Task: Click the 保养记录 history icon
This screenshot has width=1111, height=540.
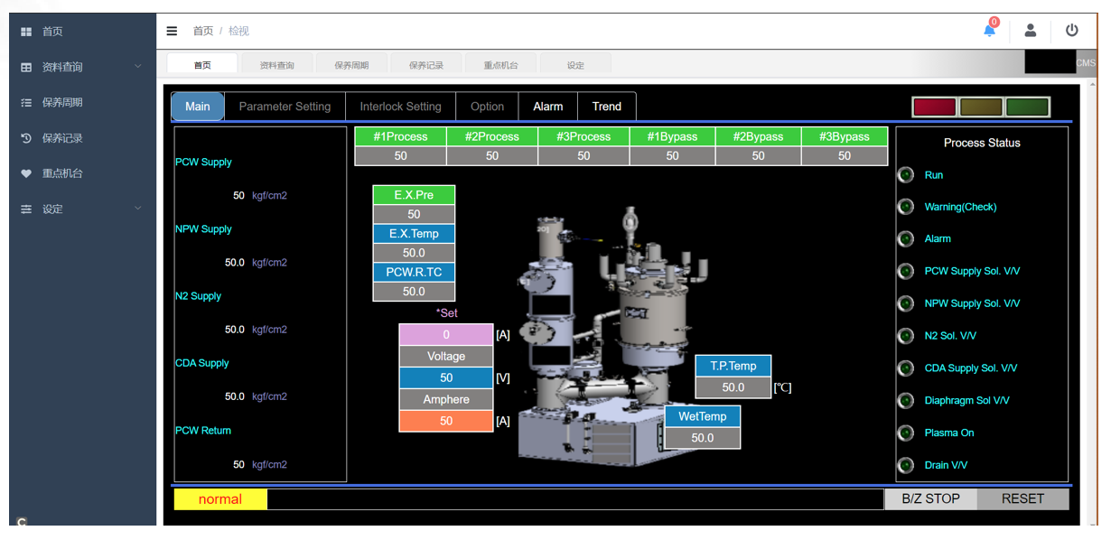Action: point(26,138)
